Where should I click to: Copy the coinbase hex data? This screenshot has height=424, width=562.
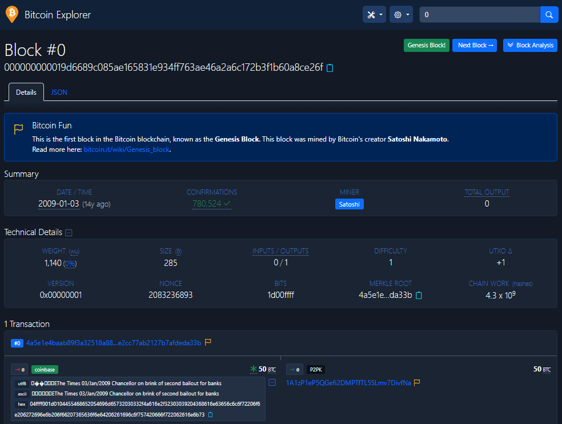[x=210, y=414]
